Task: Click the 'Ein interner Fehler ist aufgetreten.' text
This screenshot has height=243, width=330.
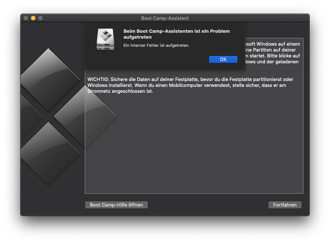Action: 156,45
